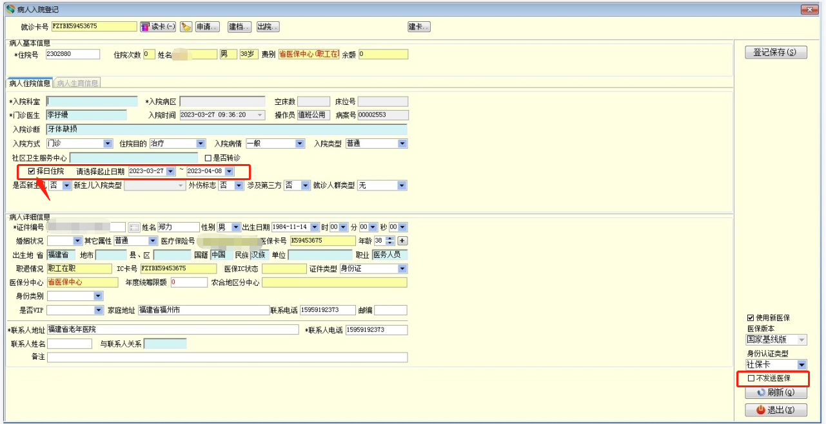Viewport: 826px width, 424px height.
Task: Open the 身份认证类型 社保卡 dropdown
Action: coord(801,365)
